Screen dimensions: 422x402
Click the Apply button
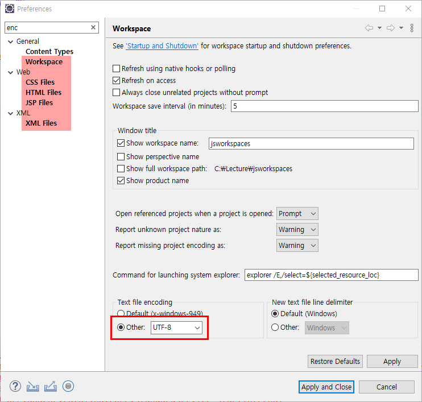392,362
